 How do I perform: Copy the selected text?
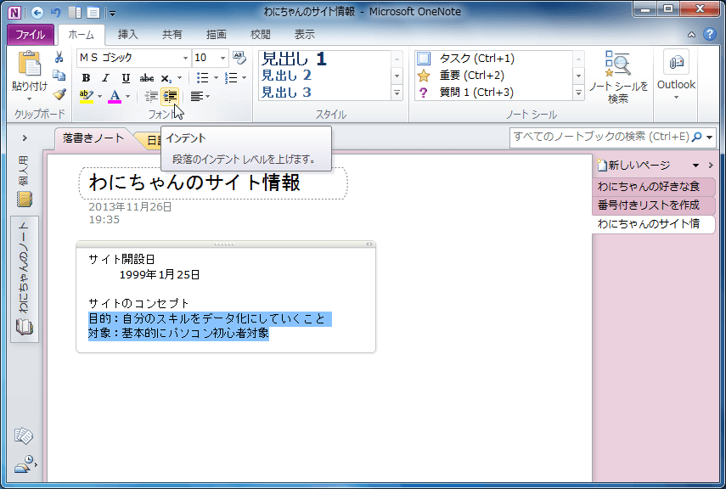point(59,76)
